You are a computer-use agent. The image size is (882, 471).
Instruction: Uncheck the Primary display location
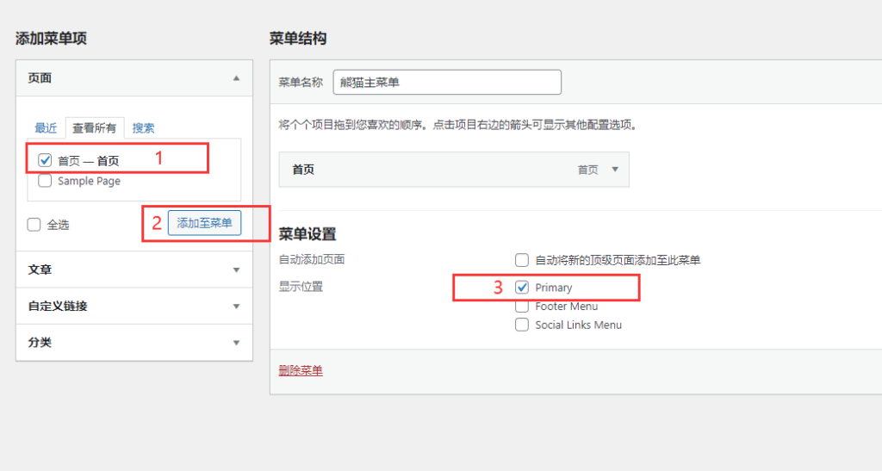tap(522, 288)
